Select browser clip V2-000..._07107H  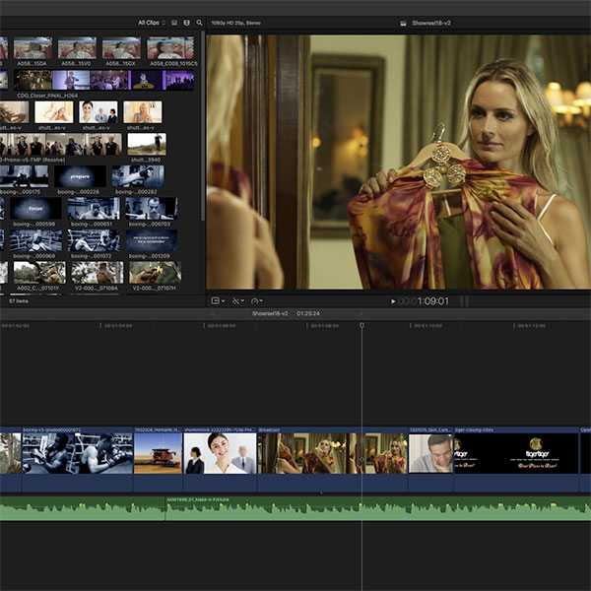[x=155, y=273]
